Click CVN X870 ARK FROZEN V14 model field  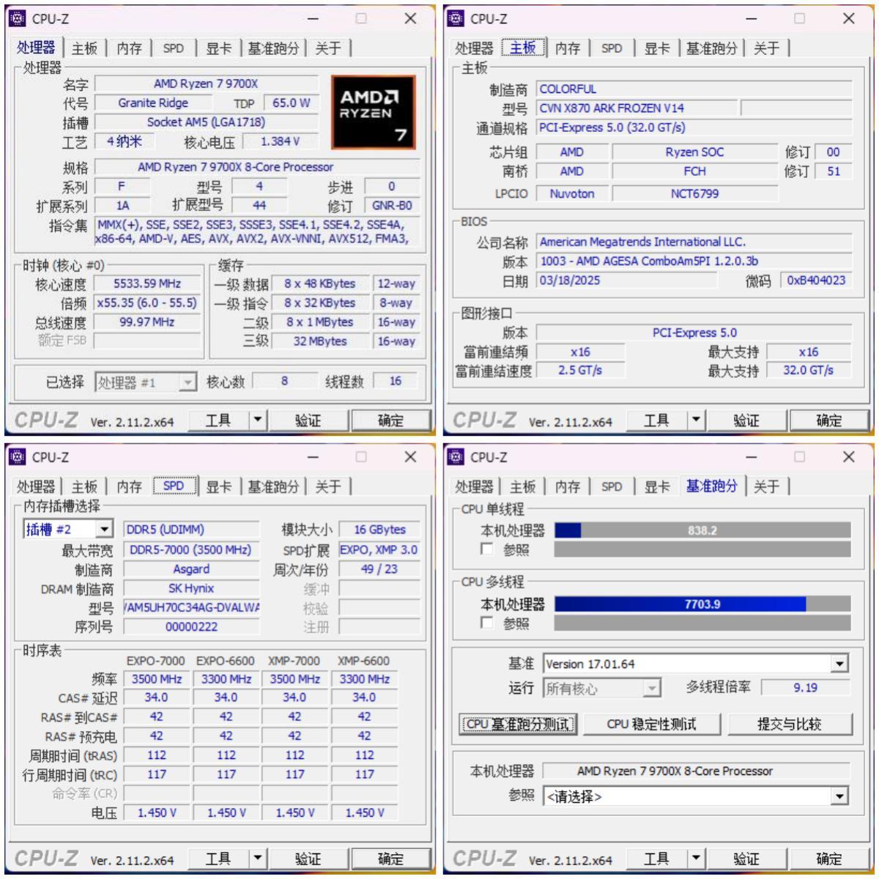(637, 108)
